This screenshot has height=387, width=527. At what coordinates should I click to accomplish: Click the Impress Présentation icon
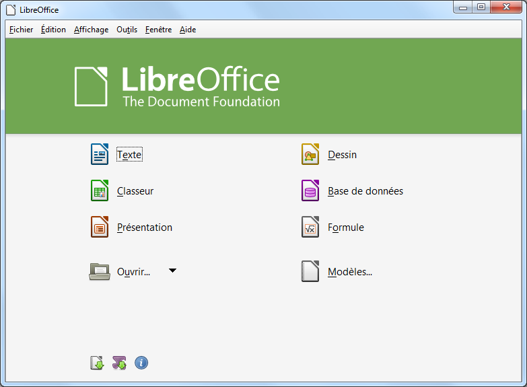(x=100, y=227)
